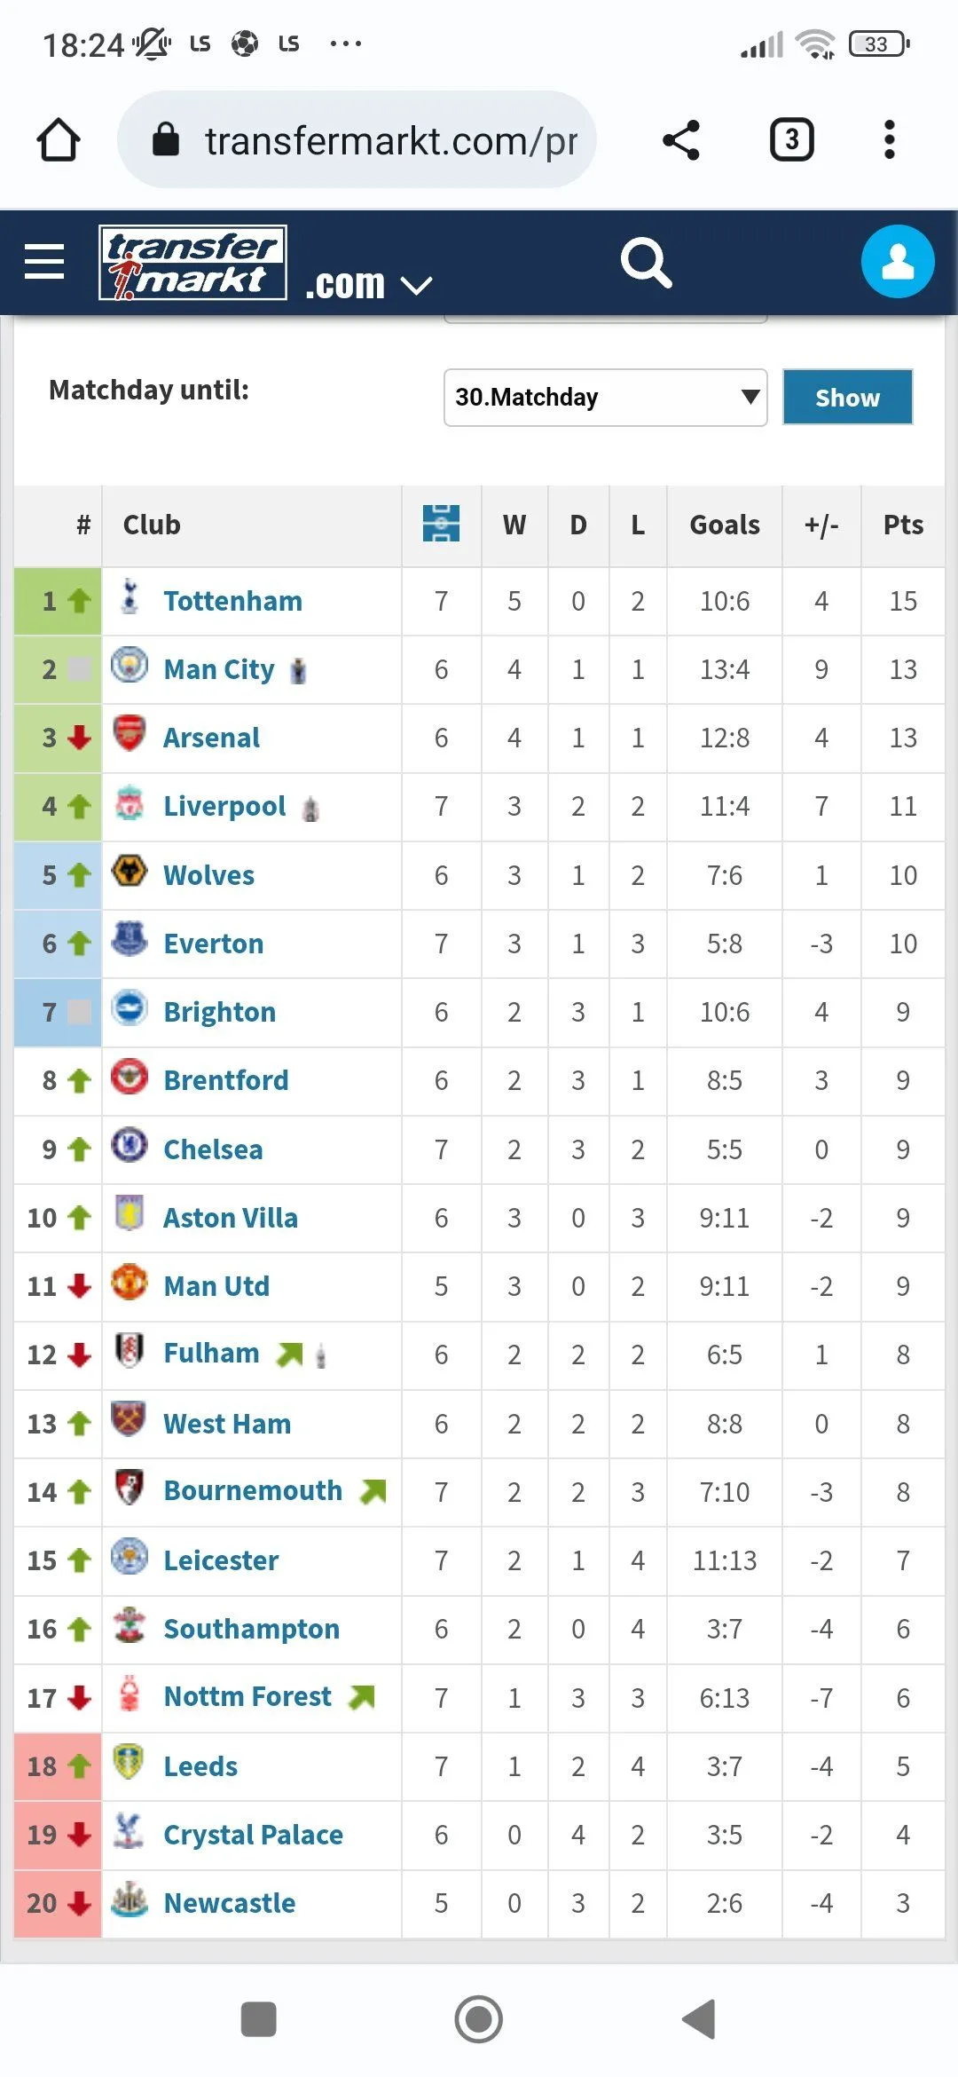
Task: Tap the browser home icon
Action: click(x=59, y=140)
